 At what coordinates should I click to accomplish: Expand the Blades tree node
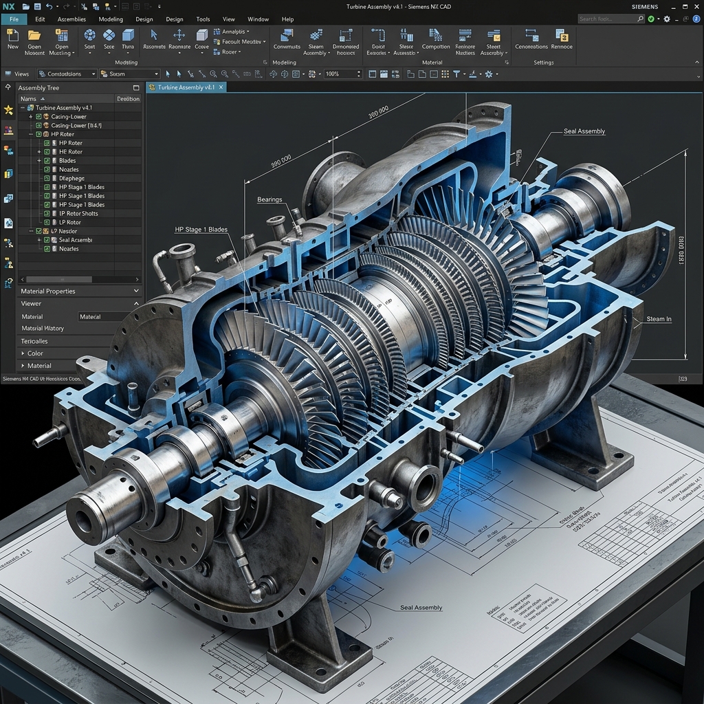(39, 161)
